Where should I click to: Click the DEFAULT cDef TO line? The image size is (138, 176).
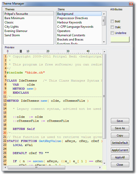[31, 153]
